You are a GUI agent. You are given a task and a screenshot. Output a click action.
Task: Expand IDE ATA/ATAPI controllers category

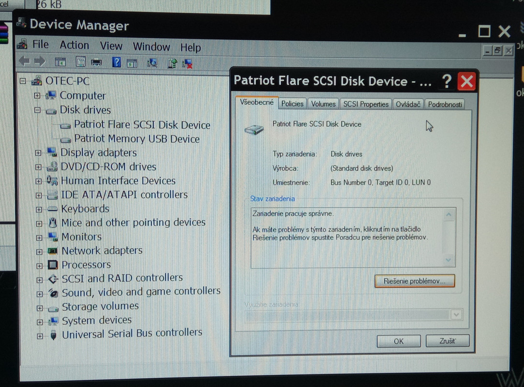point(39,195)
